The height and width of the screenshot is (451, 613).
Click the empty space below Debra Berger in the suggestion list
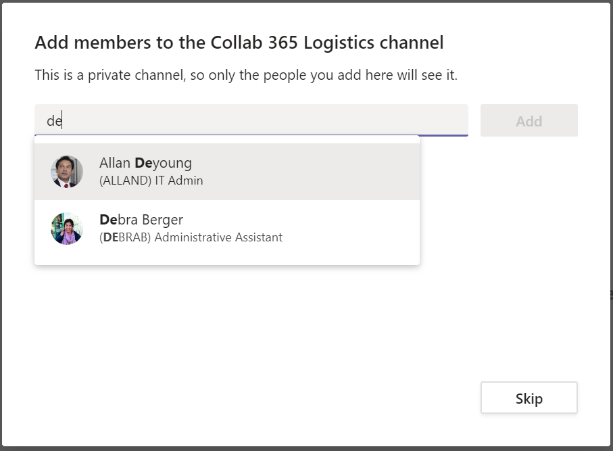pos(227,260)
